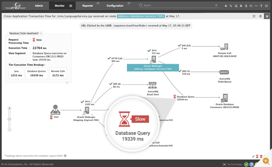Screen dimensions: 272x167
Task: Click the sign-in user arrow icon
Action: coord(251,6)
